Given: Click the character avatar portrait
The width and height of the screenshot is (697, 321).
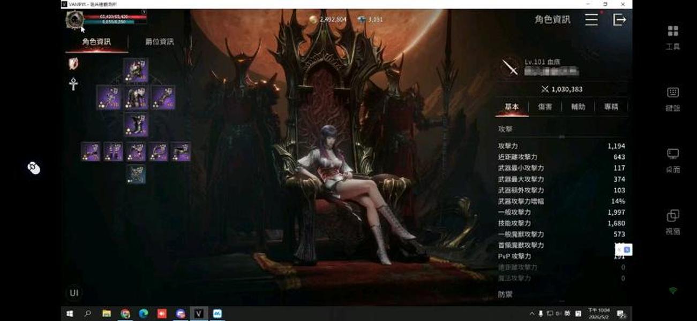Looking at the screenshot, I should 74,20.
